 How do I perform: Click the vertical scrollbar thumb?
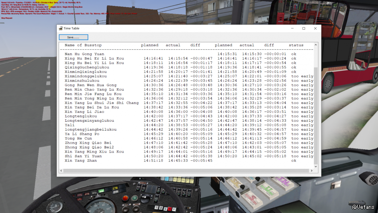coord(316,115)
